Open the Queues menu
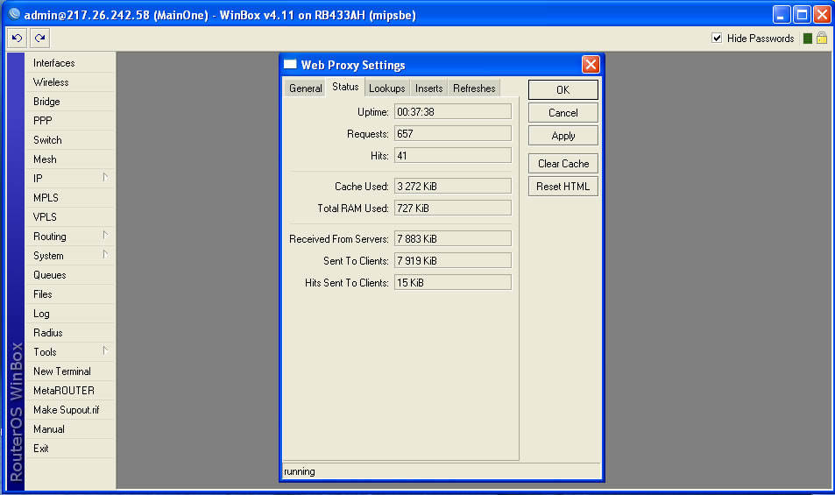Image resolution: width=835 pixels, height=495 pixels. click(70, 274)
